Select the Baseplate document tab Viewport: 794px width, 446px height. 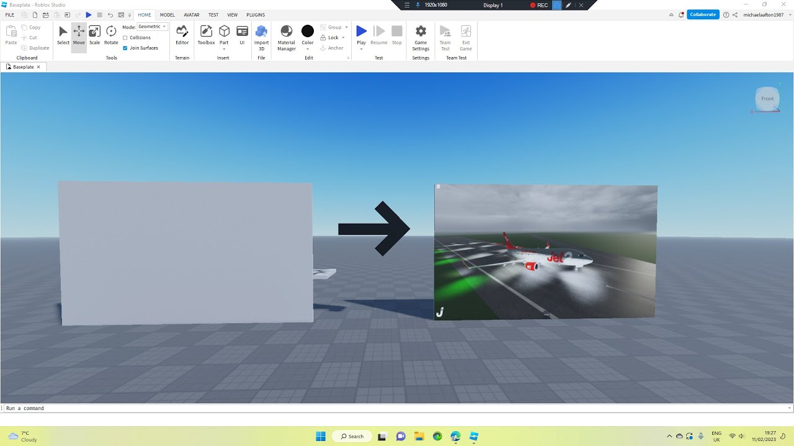point(24,67)
